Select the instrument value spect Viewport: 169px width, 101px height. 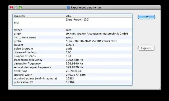click(69, 37)
